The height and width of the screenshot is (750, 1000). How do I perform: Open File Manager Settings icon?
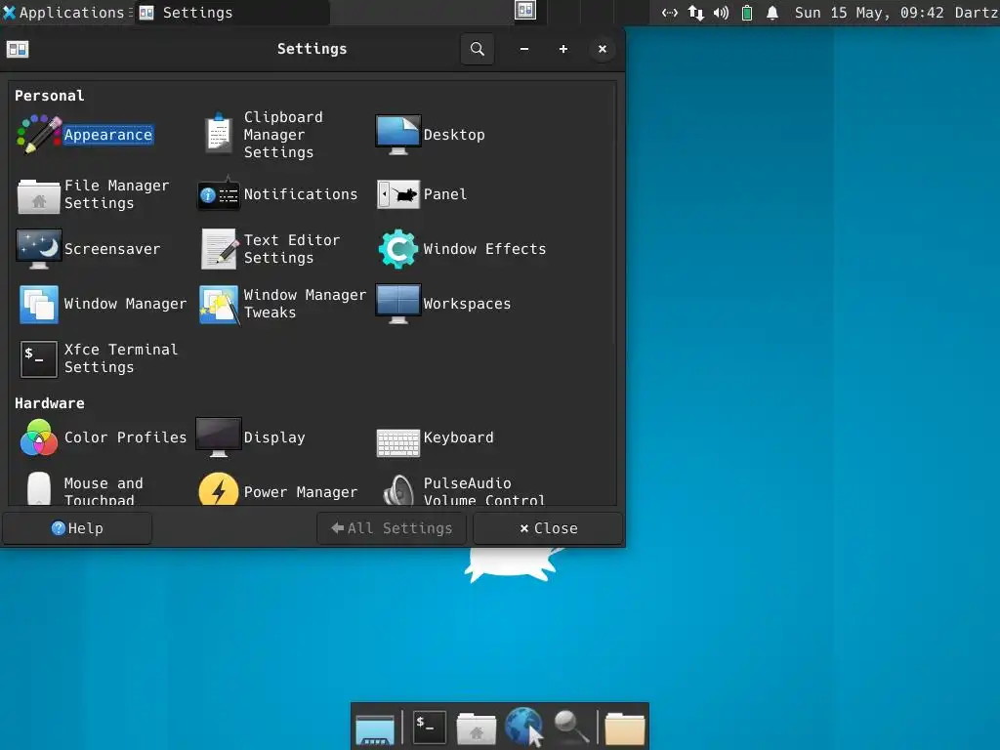pos(39,194)
